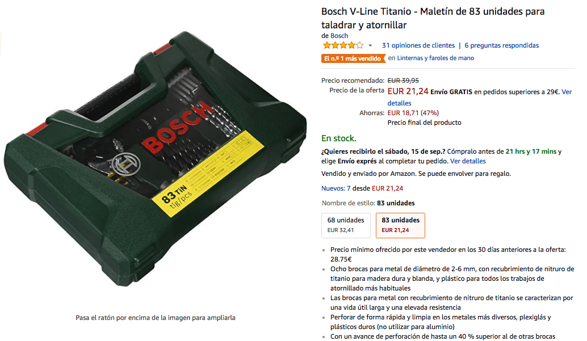Select the 68 unidades style option
Image resolution: width=587 pixels, height=341 pixels.
point(346,225)
